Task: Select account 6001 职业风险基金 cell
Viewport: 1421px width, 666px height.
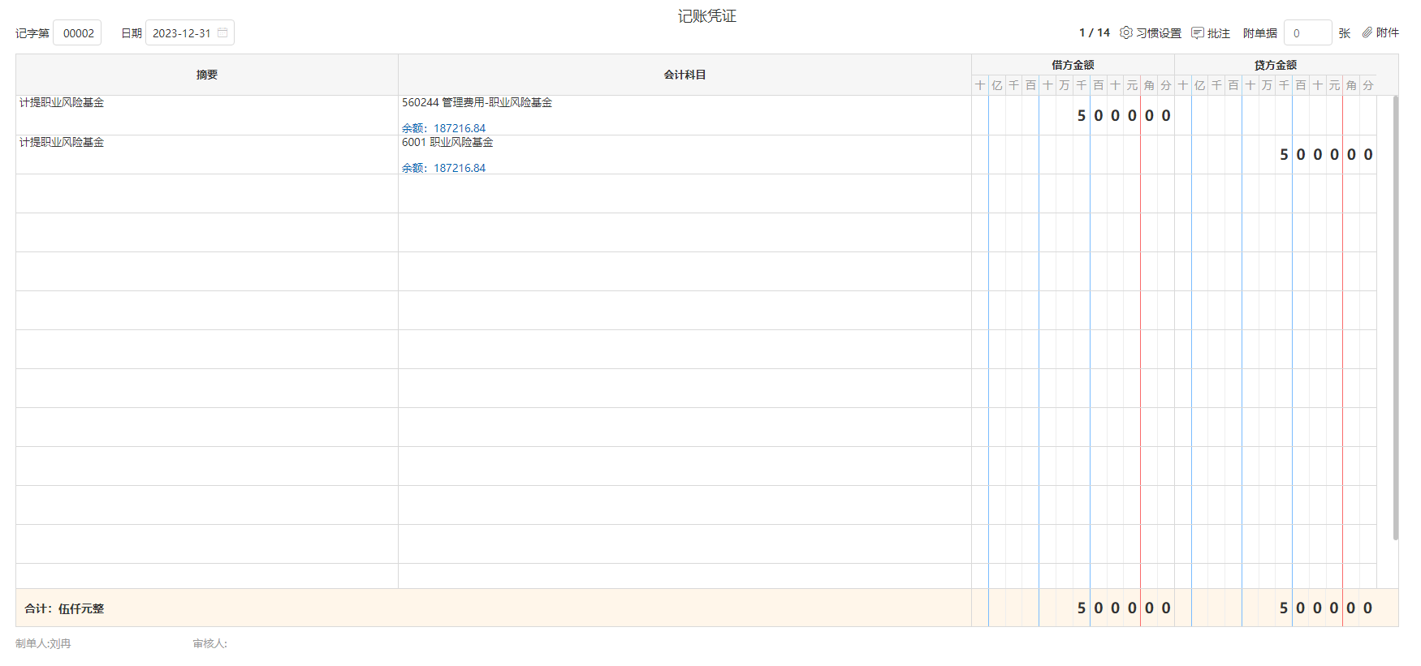Action: [x=447, y=143]
